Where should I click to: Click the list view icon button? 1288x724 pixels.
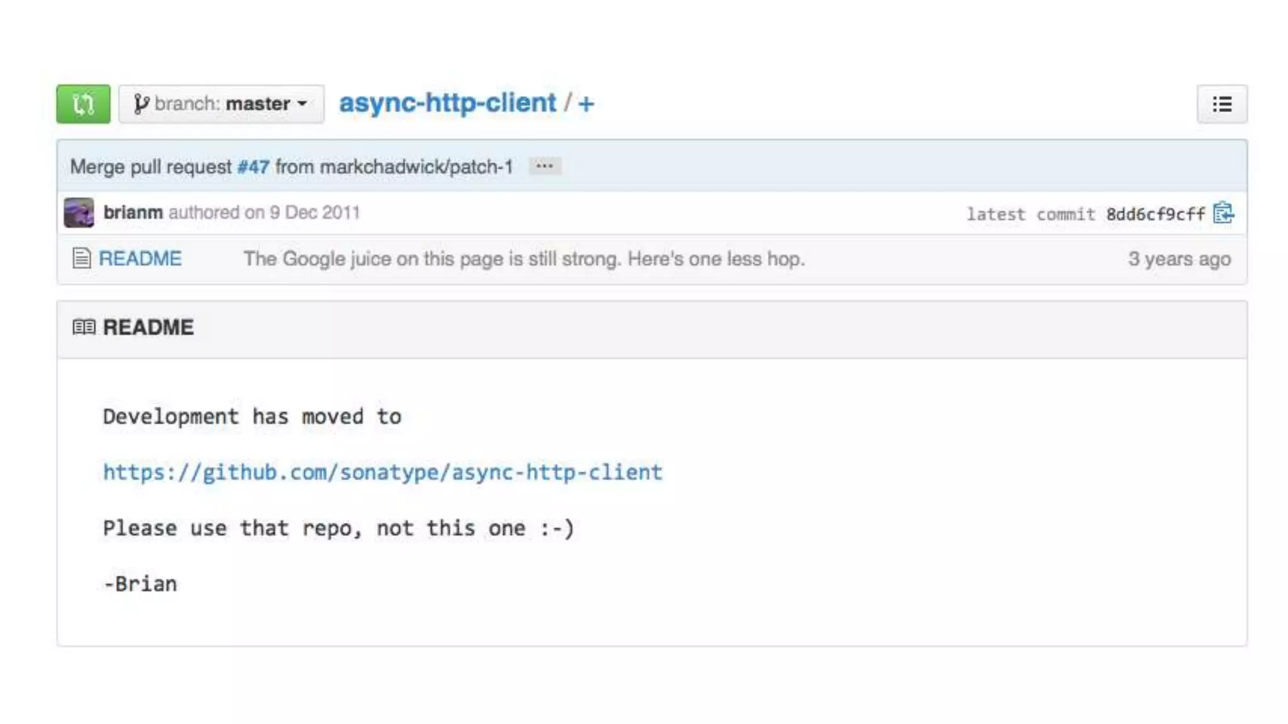point(1221,104)
